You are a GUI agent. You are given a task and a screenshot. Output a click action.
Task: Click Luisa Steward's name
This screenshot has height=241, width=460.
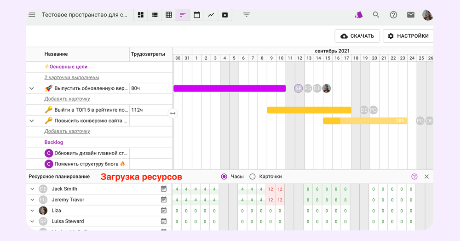[x=68, y=221]
